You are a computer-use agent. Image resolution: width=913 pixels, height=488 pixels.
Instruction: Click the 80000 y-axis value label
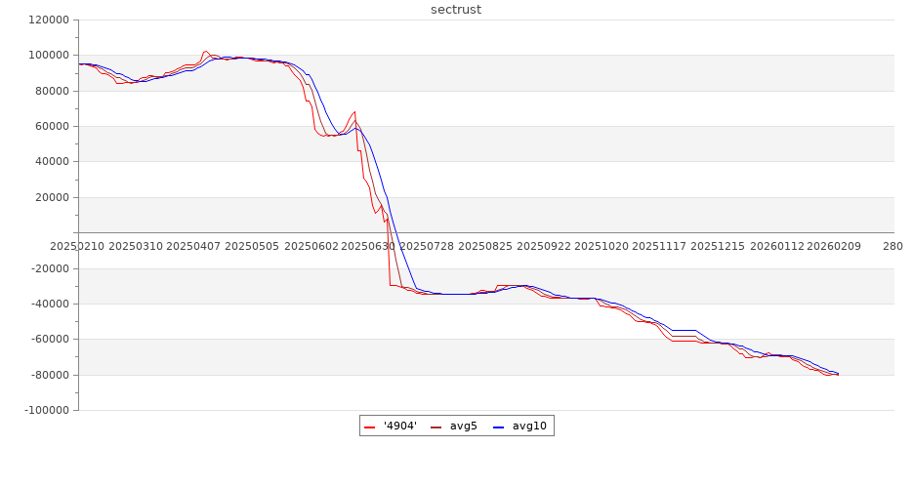point(52,91)
